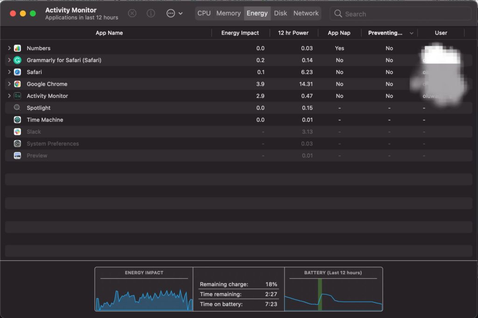Toggle sort direction arrow on Preventing column
The width and height of the screenshot is (478, 318).
click(411, 33)
